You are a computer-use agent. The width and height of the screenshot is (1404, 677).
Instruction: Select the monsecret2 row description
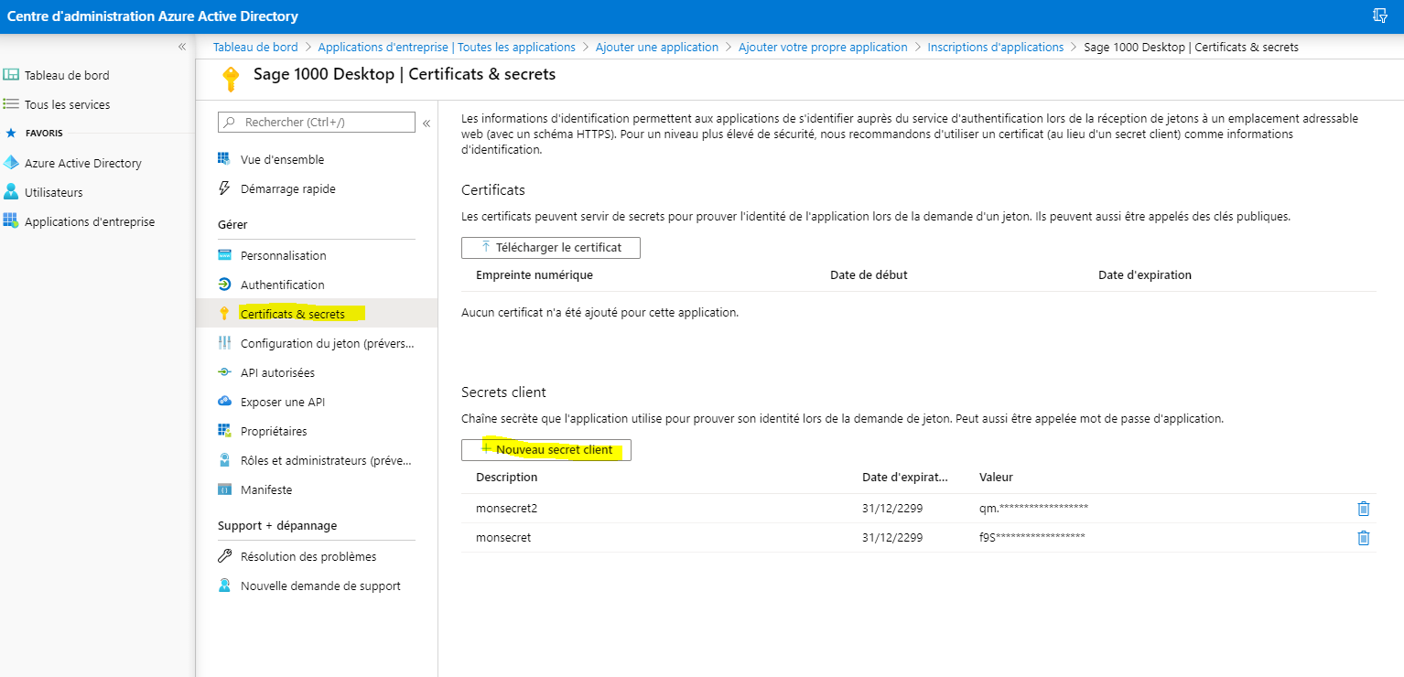tap(507, 508)
